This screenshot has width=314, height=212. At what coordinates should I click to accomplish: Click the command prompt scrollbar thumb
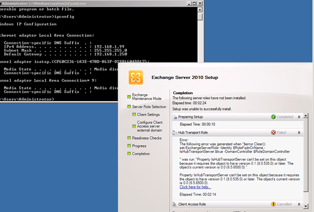200,16
